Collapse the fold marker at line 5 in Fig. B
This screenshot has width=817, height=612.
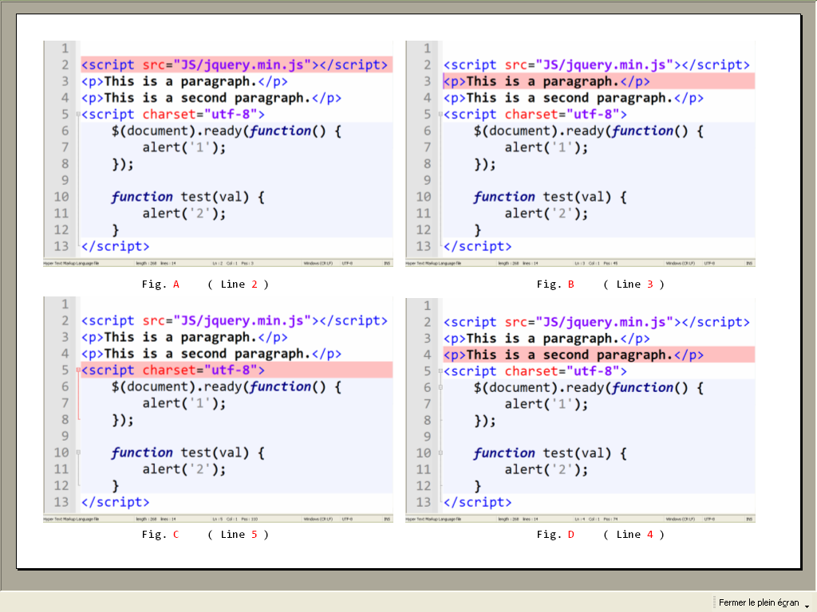click(x=440, y=114)
